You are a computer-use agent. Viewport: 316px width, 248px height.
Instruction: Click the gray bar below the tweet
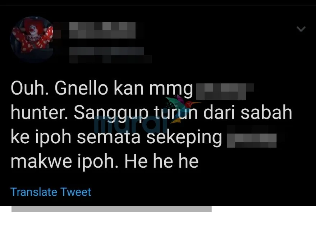click(111, 209)
